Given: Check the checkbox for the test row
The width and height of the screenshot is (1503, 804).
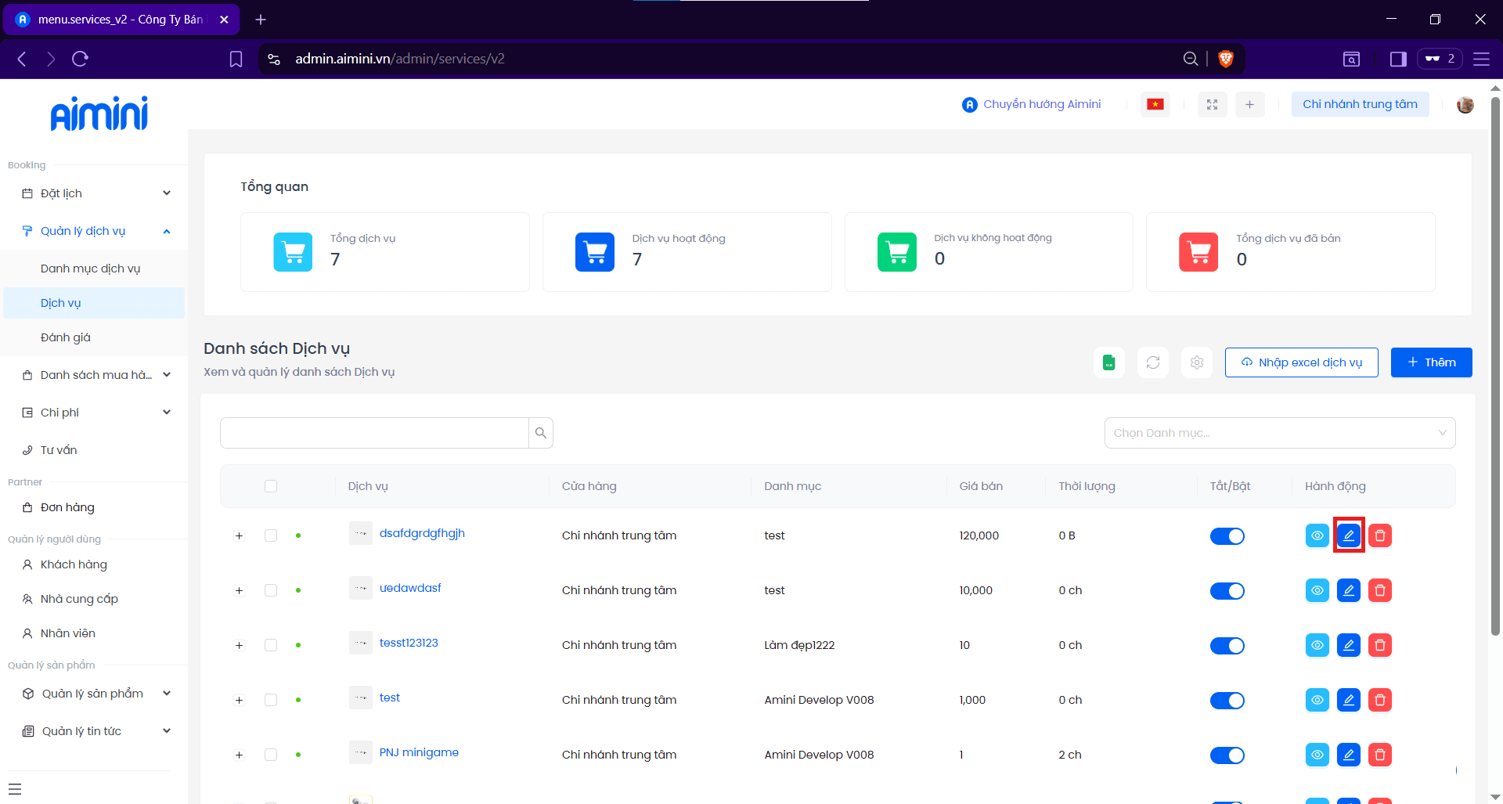Looking at the screenshot, I should point(271,700).
